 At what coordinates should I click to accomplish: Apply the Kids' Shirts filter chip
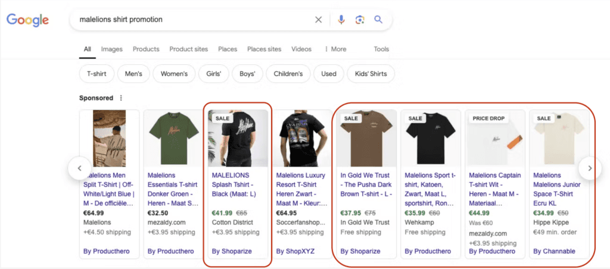[x=369, y=74]
